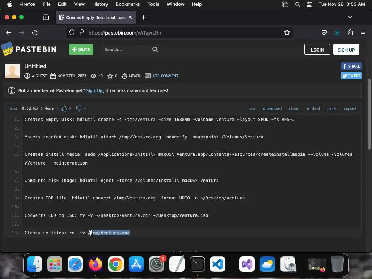Open Terminal from the Dock
The height and width of the screenshot is (279, 372).
pos(197,264)
